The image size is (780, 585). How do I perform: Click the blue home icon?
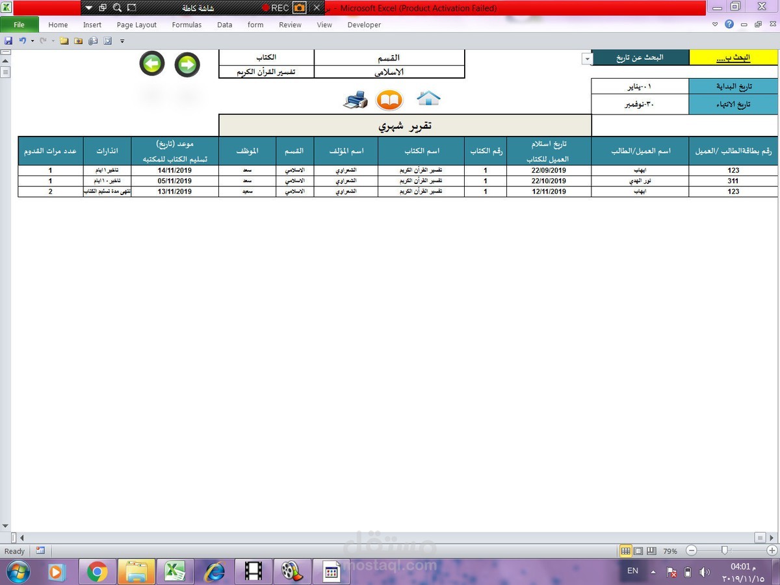coord(428,98)
